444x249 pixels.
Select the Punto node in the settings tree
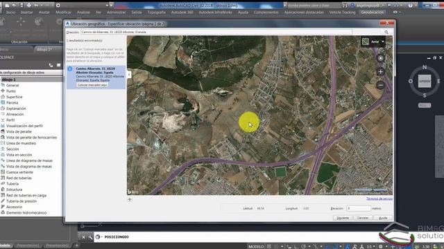11,91
